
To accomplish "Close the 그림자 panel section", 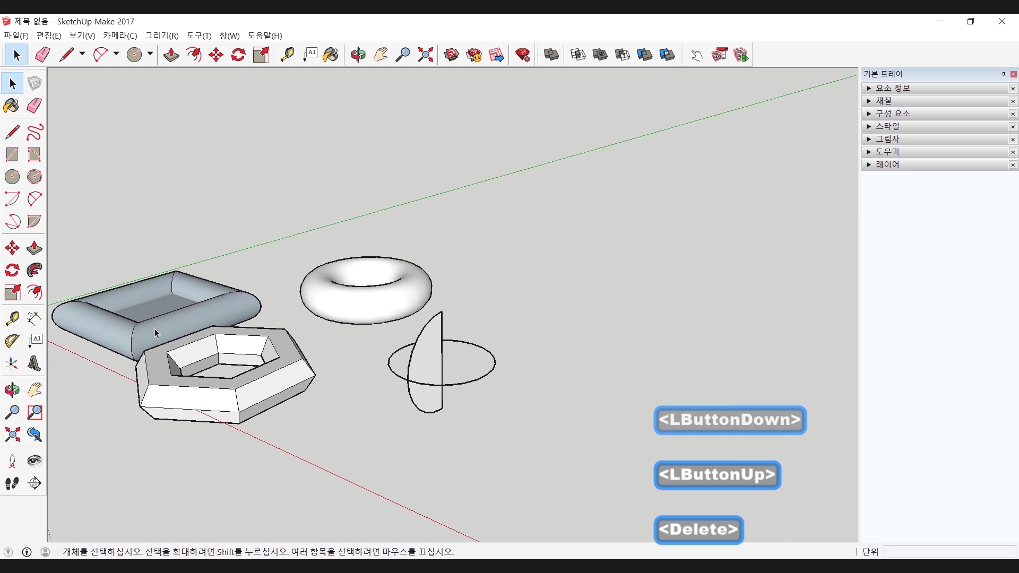I will [x=1013, y=140].
